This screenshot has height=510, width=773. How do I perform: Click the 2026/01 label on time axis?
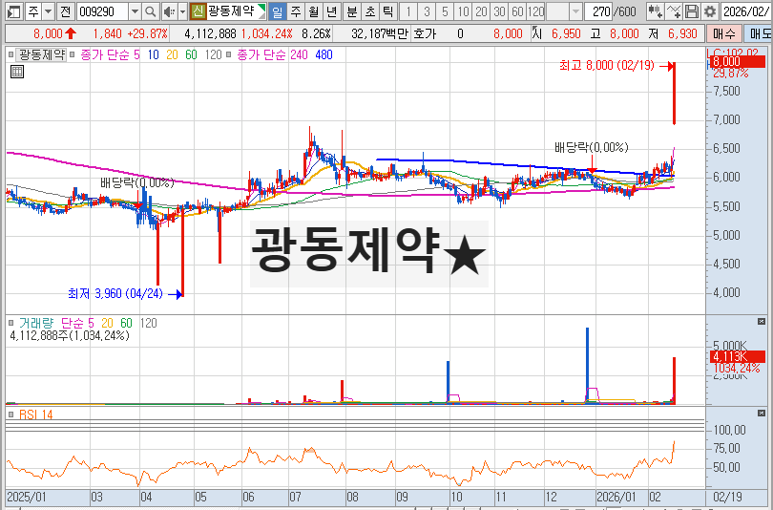(616, 497)
